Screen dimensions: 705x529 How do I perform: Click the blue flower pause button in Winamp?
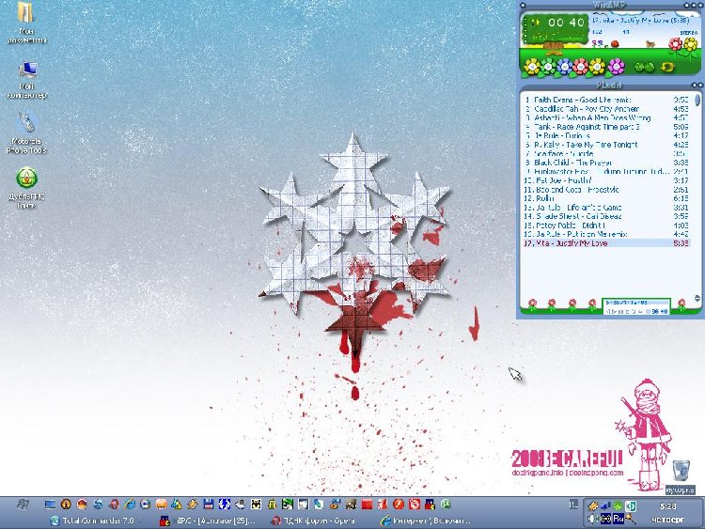[565, 67]
